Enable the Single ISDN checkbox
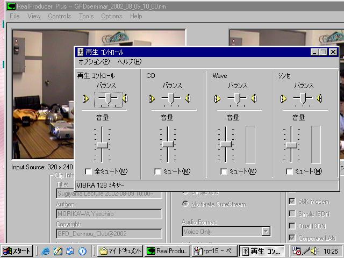 click(292, 213)
